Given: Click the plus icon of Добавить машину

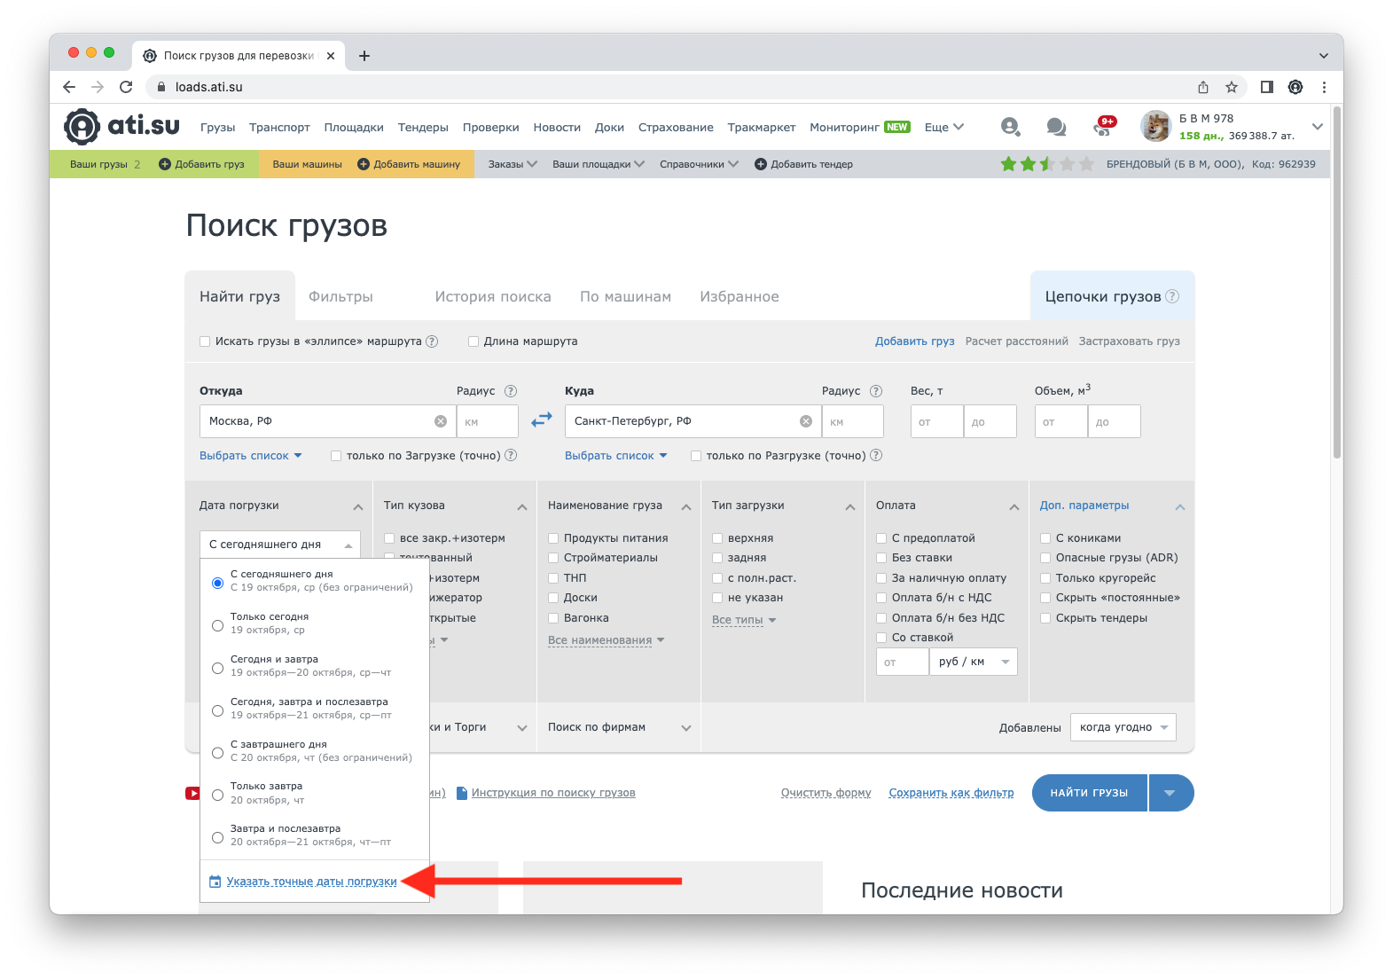Looking at the screenshot, I should click(363, 164).
